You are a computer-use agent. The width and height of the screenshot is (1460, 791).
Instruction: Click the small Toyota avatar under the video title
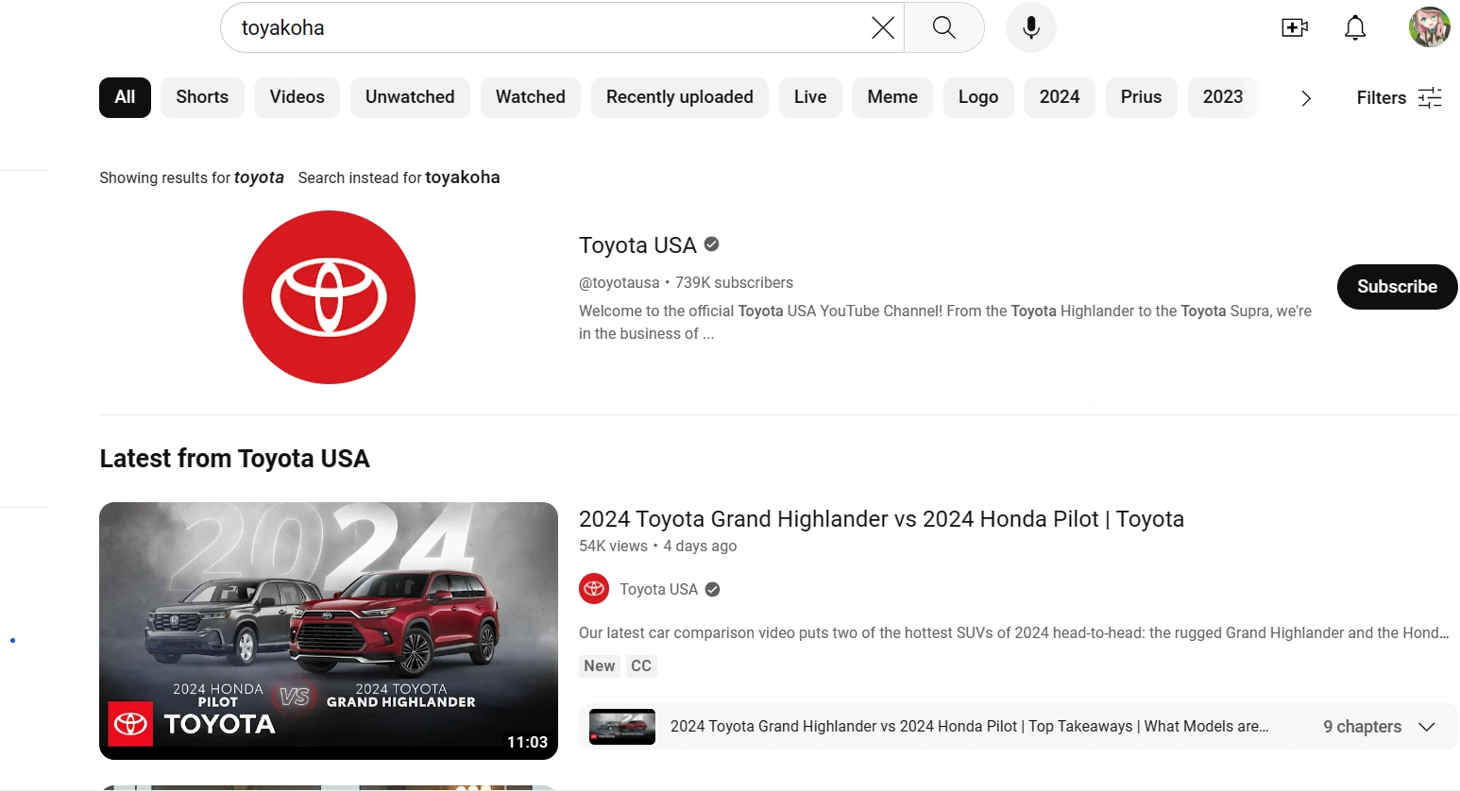point(594,589)
